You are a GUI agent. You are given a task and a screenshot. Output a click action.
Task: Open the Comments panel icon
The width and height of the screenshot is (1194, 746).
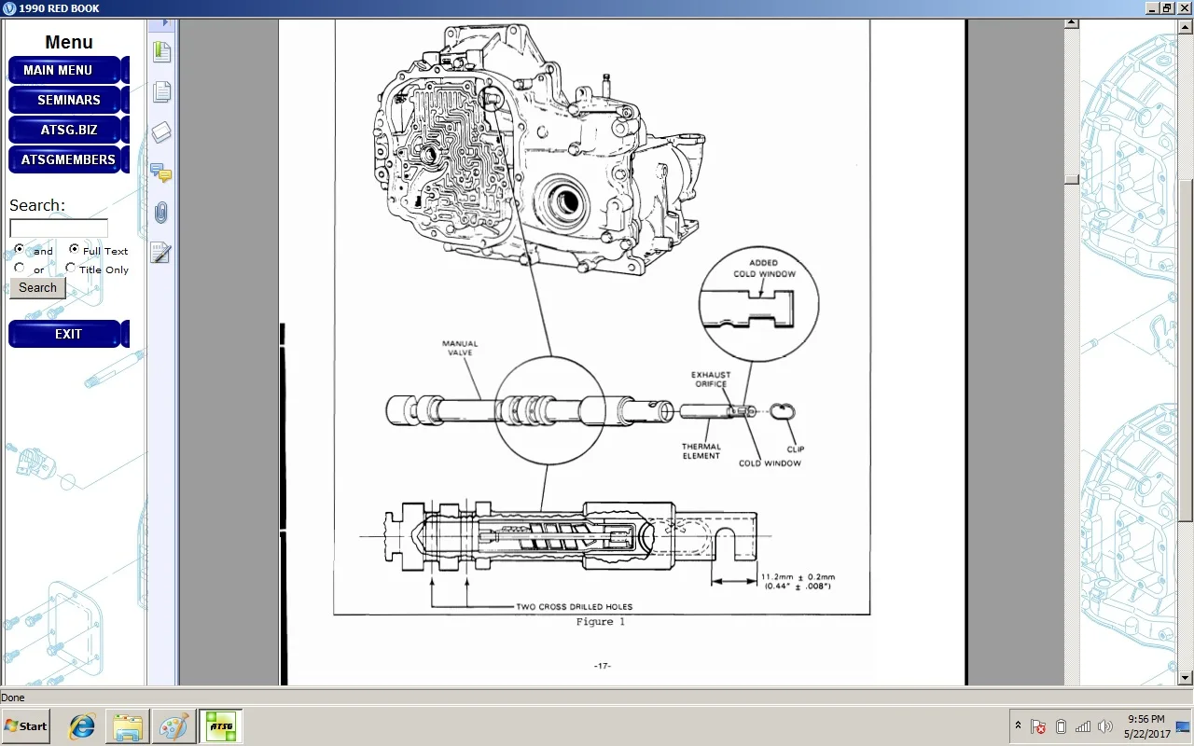pos(162,173)
